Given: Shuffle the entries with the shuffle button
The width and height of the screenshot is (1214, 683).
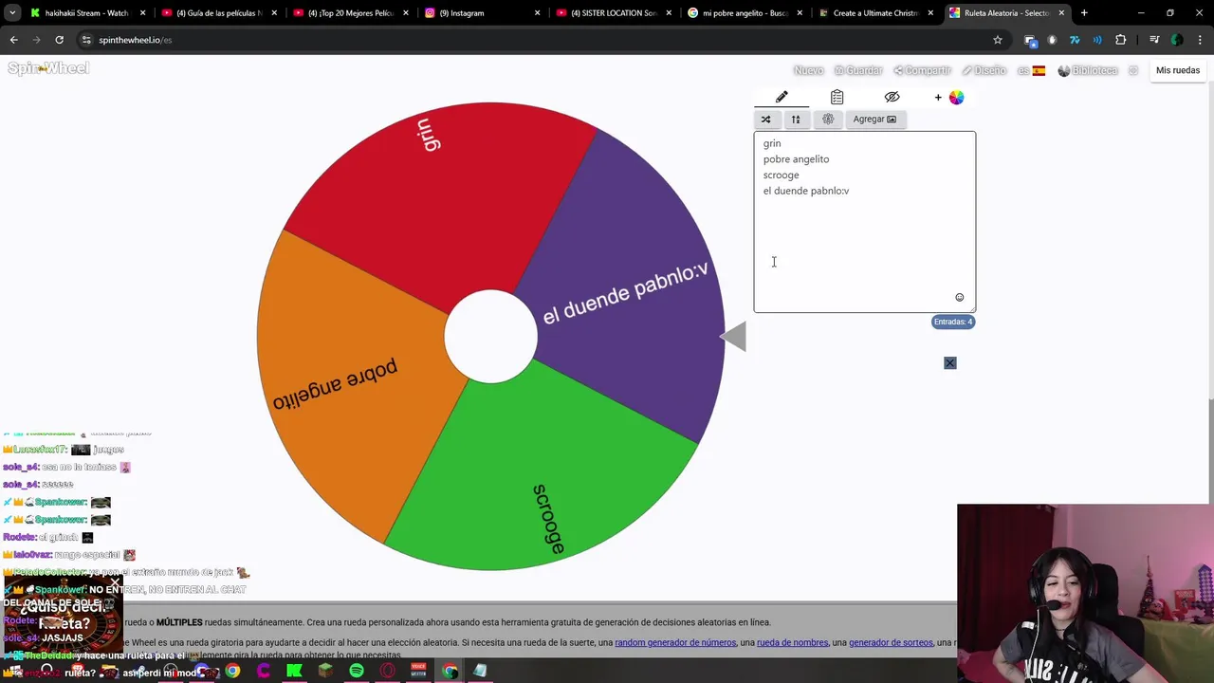Looking at the screenshot, I should 765,119.
